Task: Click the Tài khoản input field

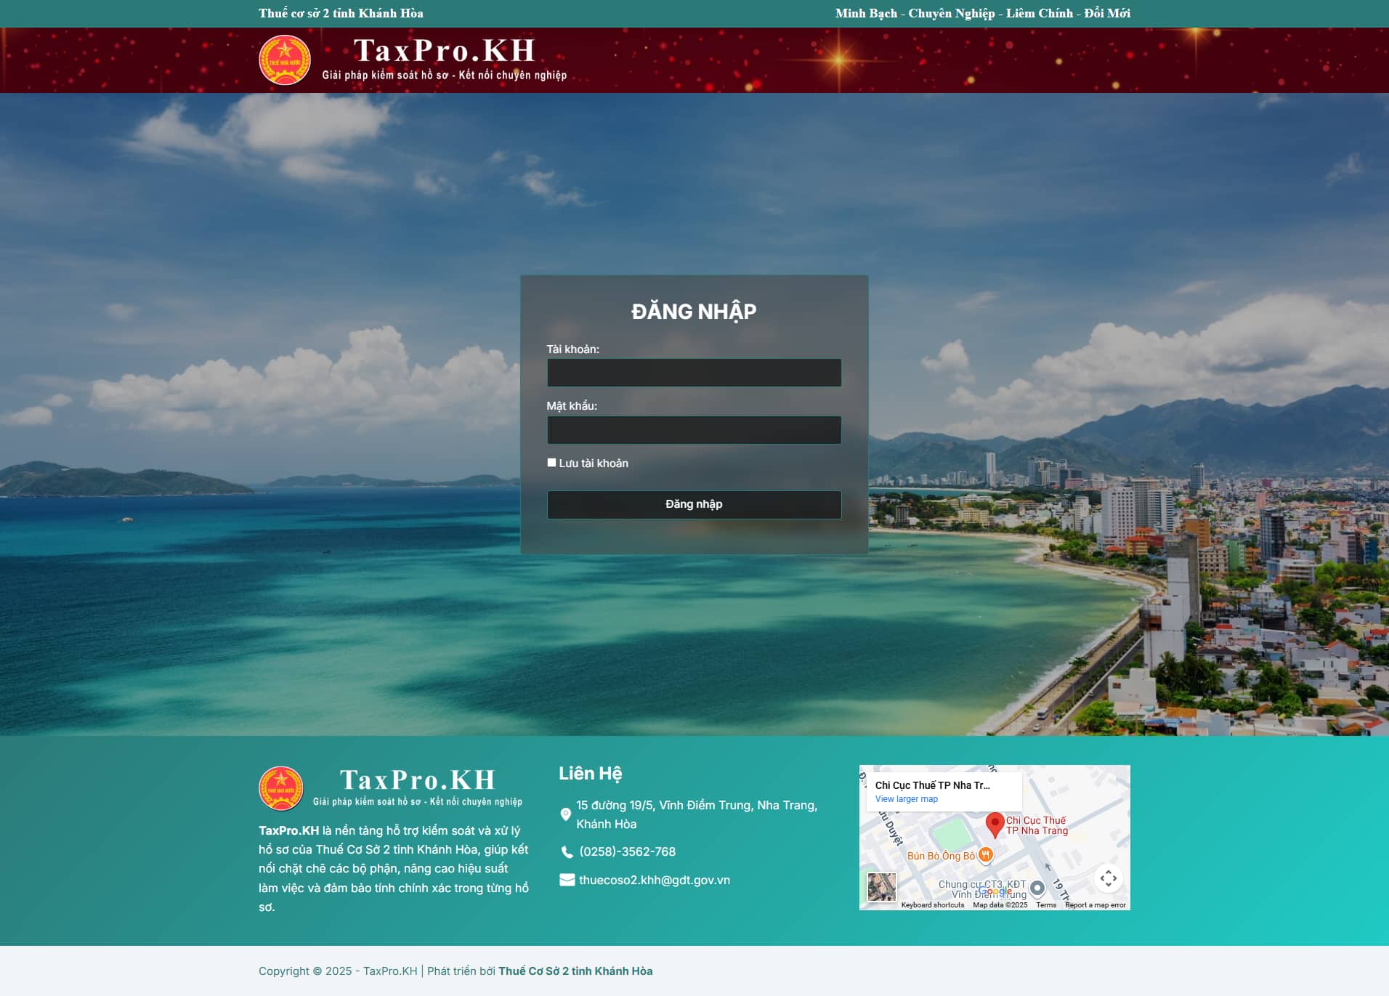Action: pyautogui.click(x=694, y=373)
